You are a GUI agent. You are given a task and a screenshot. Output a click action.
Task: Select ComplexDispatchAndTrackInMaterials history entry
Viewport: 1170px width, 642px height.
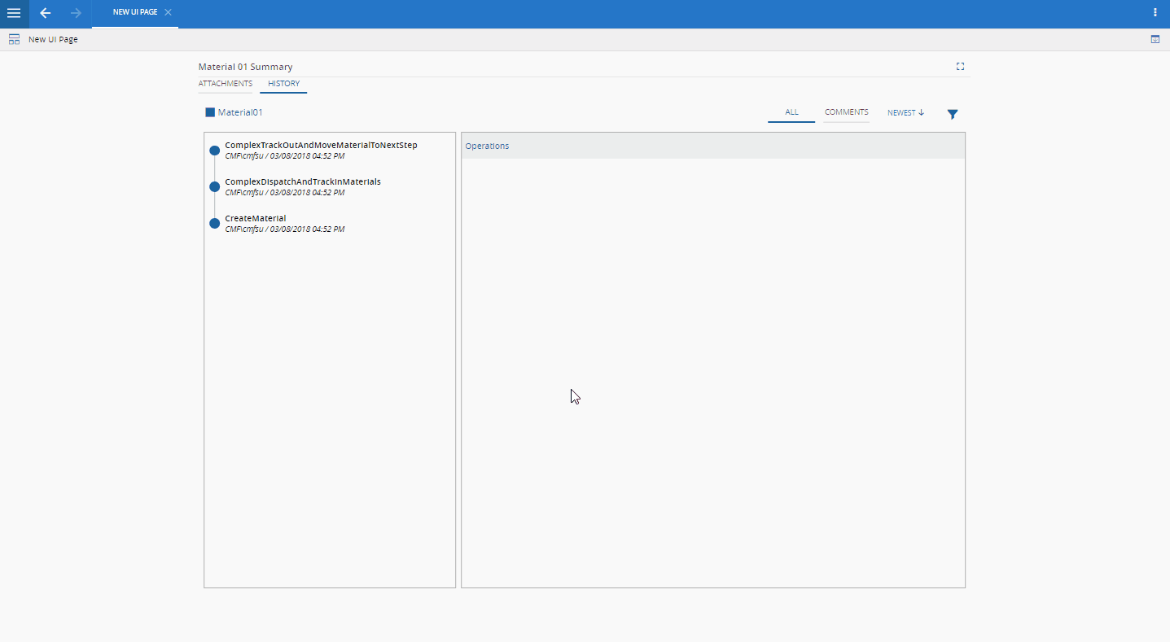(302, 182)
